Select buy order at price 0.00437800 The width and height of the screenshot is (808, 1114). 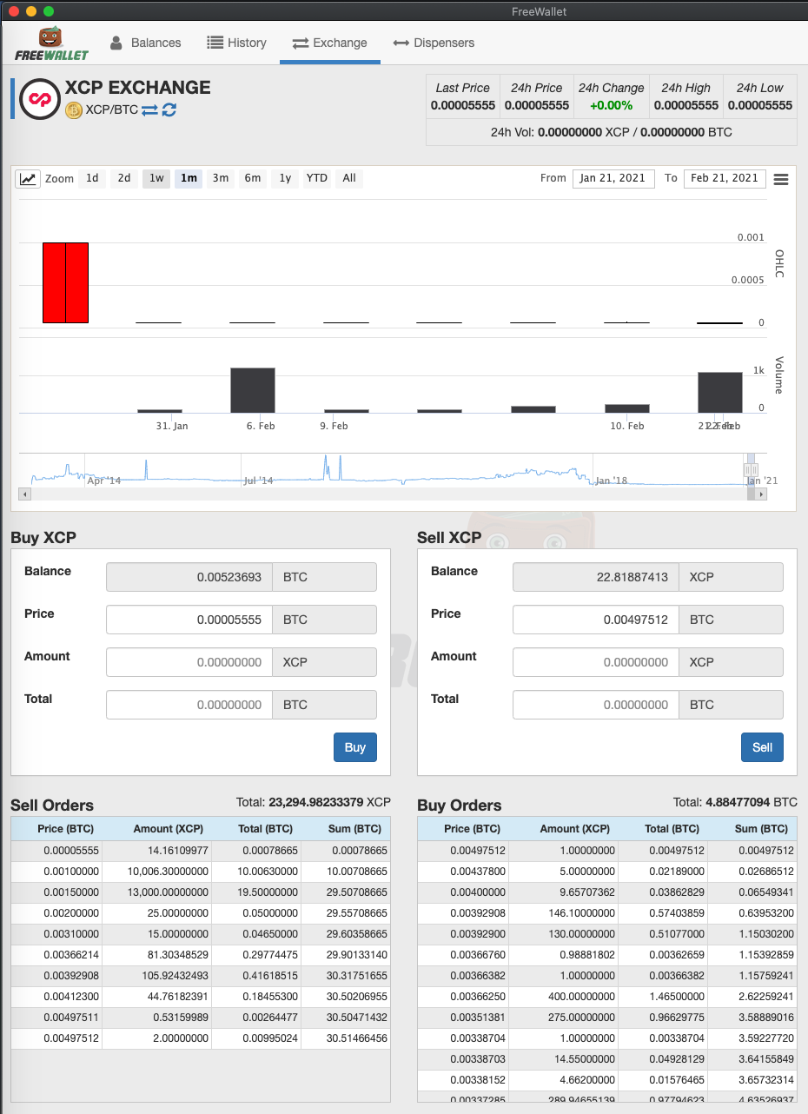pyautogui.click(x=607, y=871)
